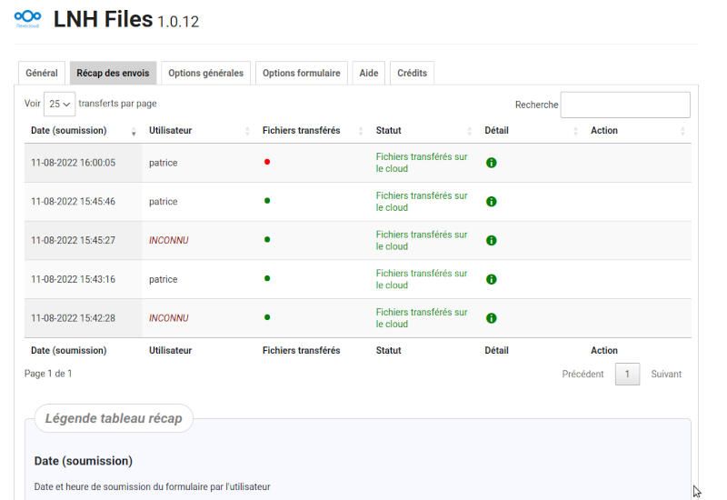727x500 pixels.
Task: Click the Légende tableau récap heading
Action: click(114, 418)
